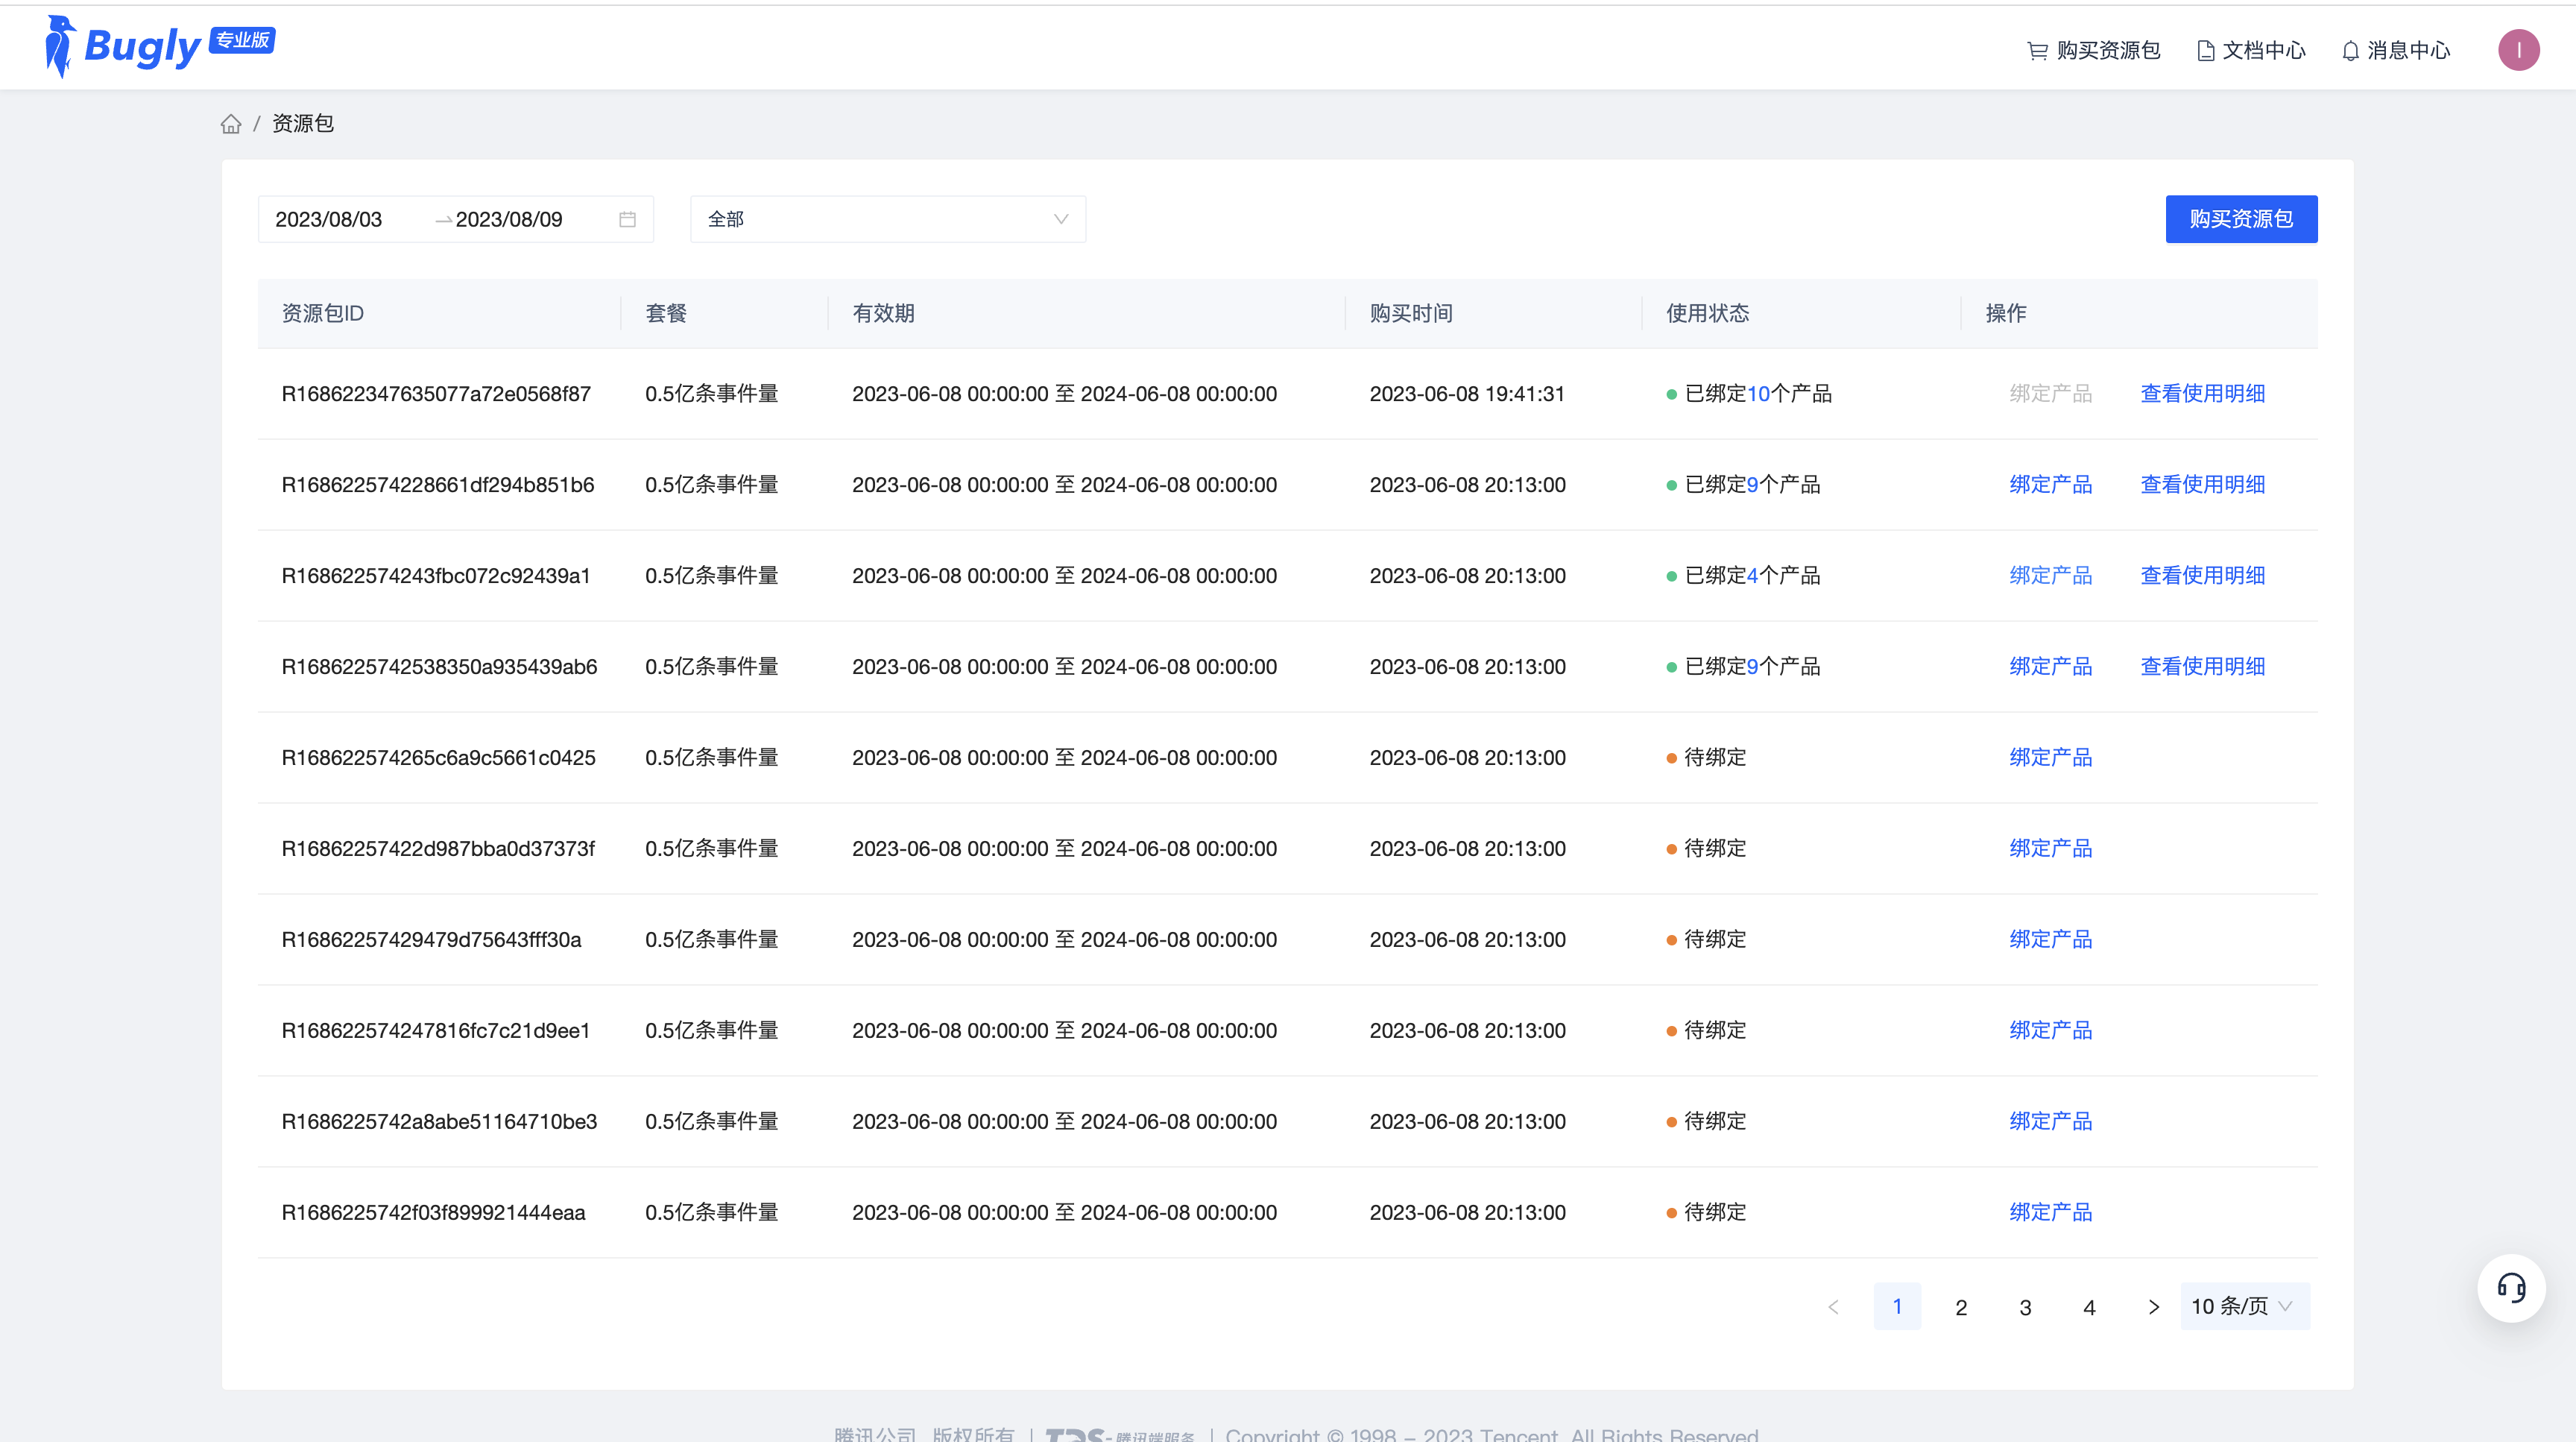The width and height of the screenshot is (2576, 1442).
Task: Click resource ID R168622347635077a72e0568f87
Action: click(x=436, y=394)
